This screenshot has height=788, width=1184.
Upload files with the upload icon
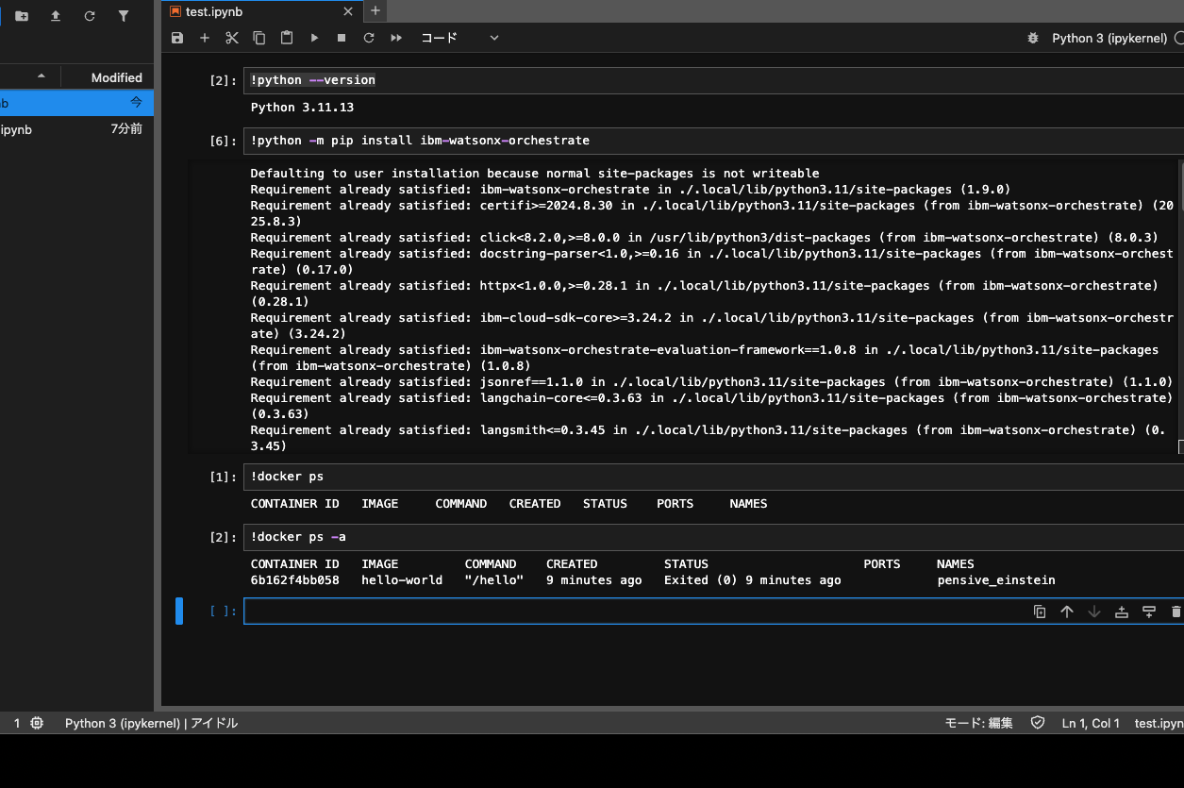[x=56, y=16]
